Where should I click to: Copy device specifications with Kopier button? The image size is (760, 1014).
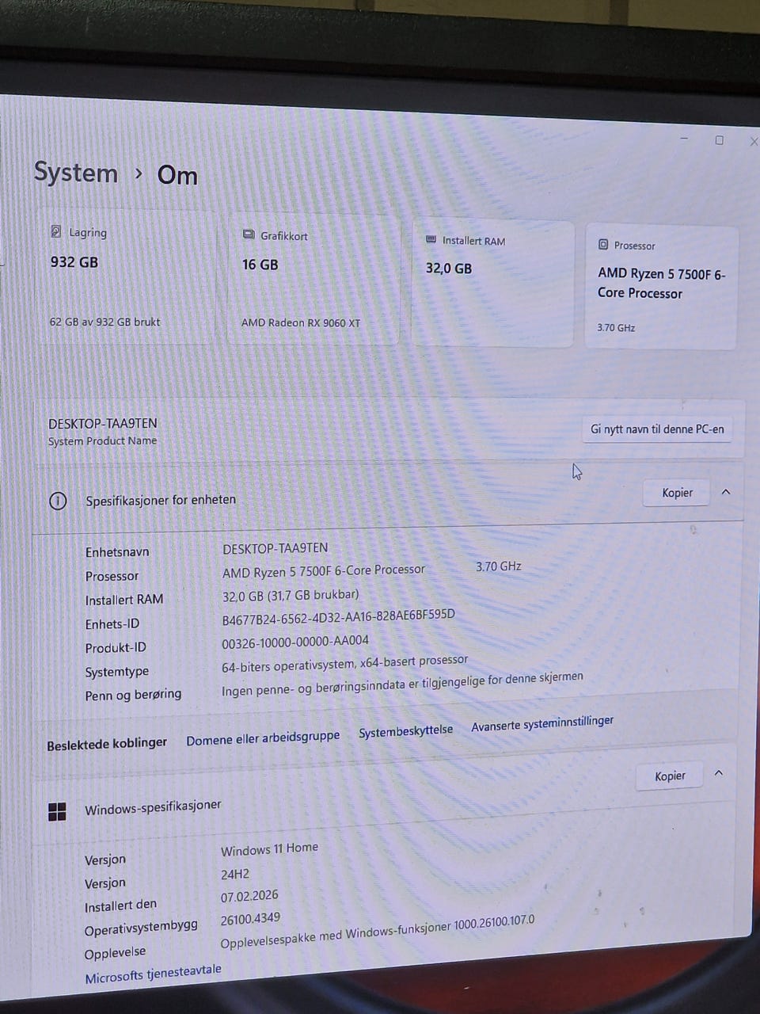pyautogui.click(x=677, y=493)
